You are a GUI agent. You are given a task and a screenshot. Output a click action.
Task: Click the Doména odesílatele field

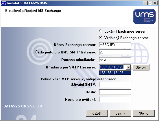tap(115, 60)
